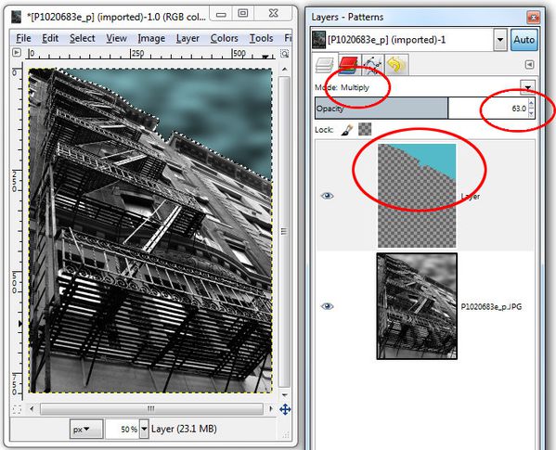556x450 pixels.
Task: Switch to the Channels tab icon
Action: [x=349, y=65]
